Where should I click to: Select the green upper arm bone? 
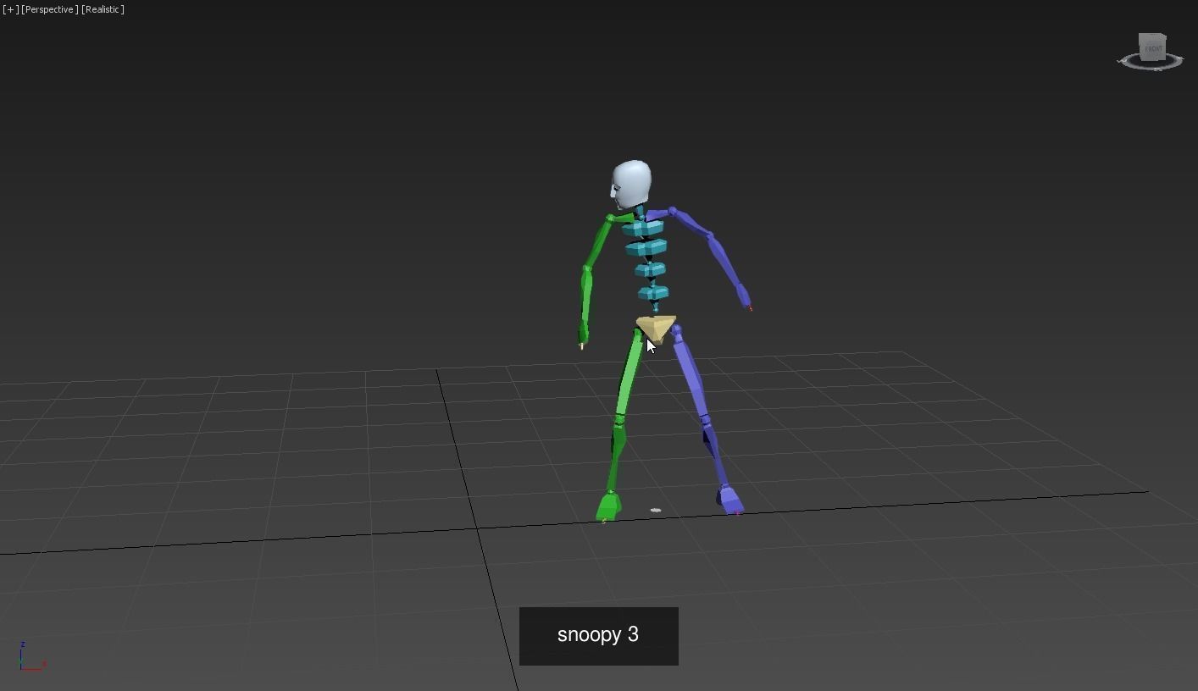tap(597, 242)
